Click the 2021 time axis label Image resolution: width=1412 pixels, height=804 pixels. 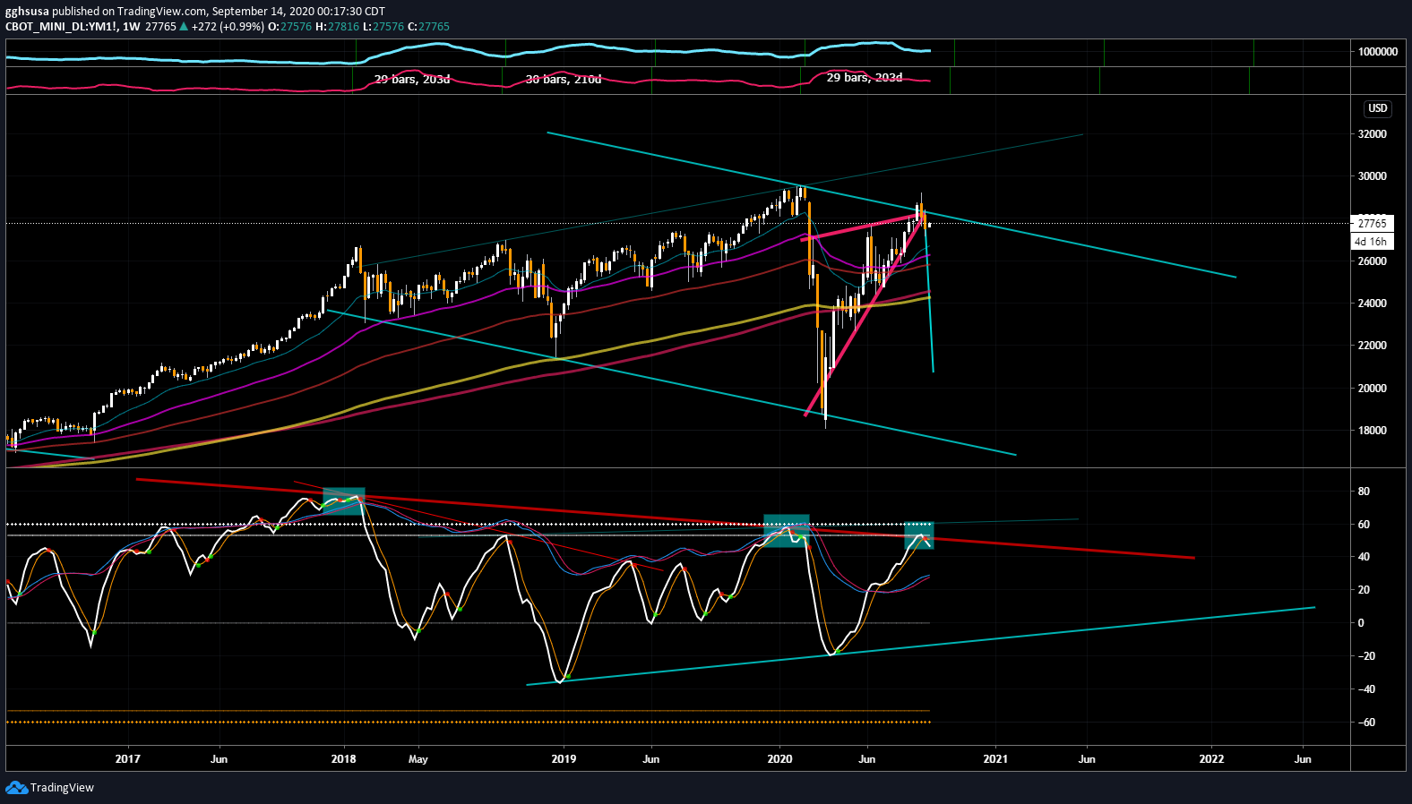[995, 759]
